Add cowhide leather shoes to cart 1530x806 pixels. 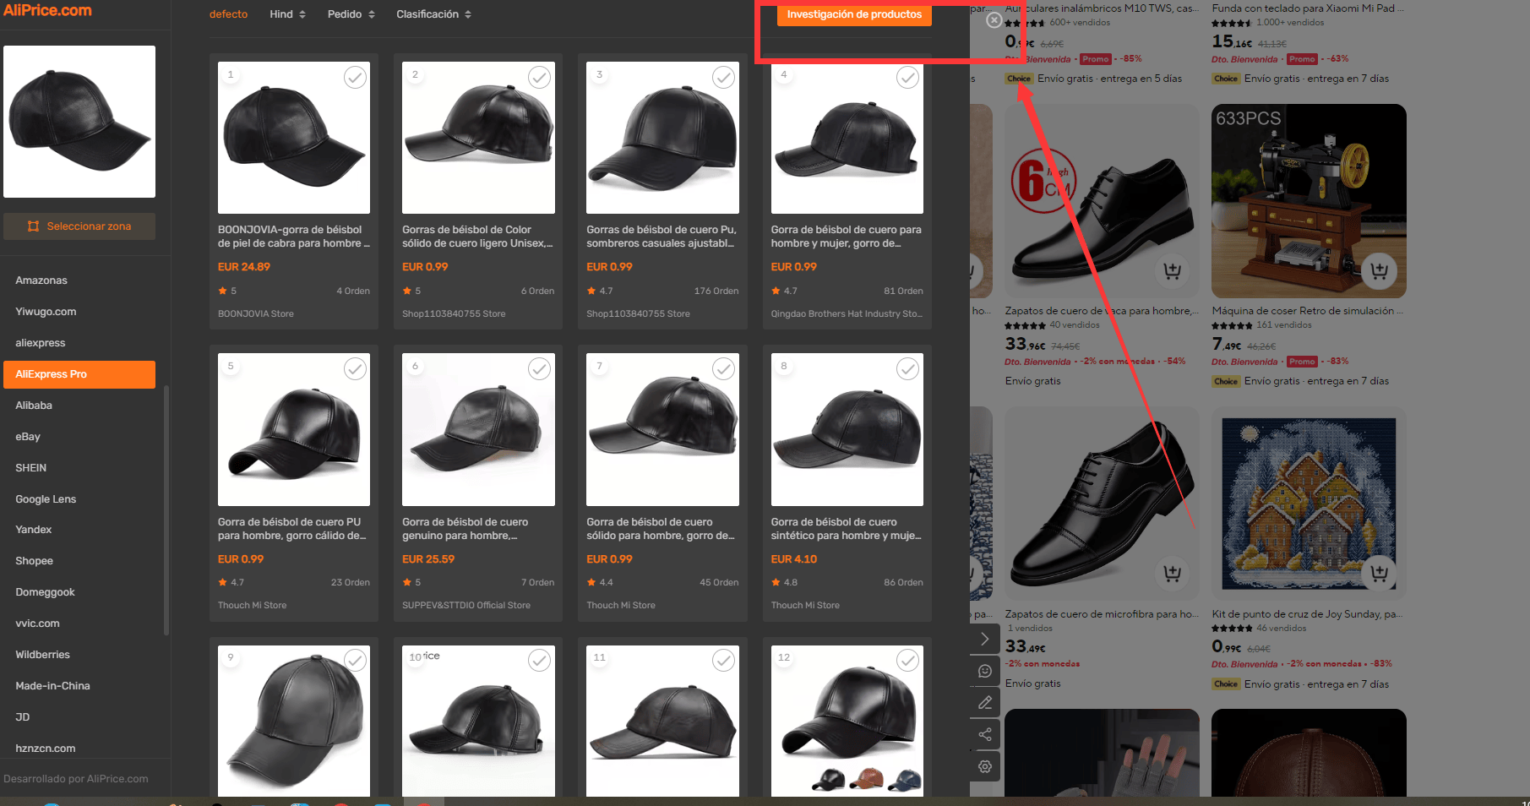click(x=1172, y=271)
